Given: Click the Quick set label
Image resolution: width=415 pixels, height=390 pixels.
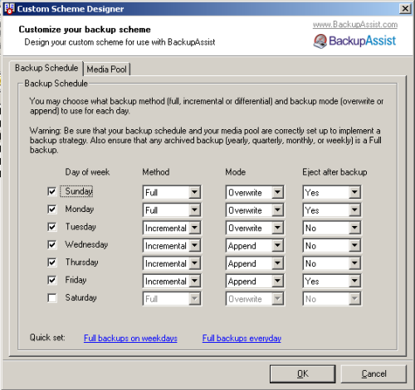Looking at the screenshot, I should point(47,337).
